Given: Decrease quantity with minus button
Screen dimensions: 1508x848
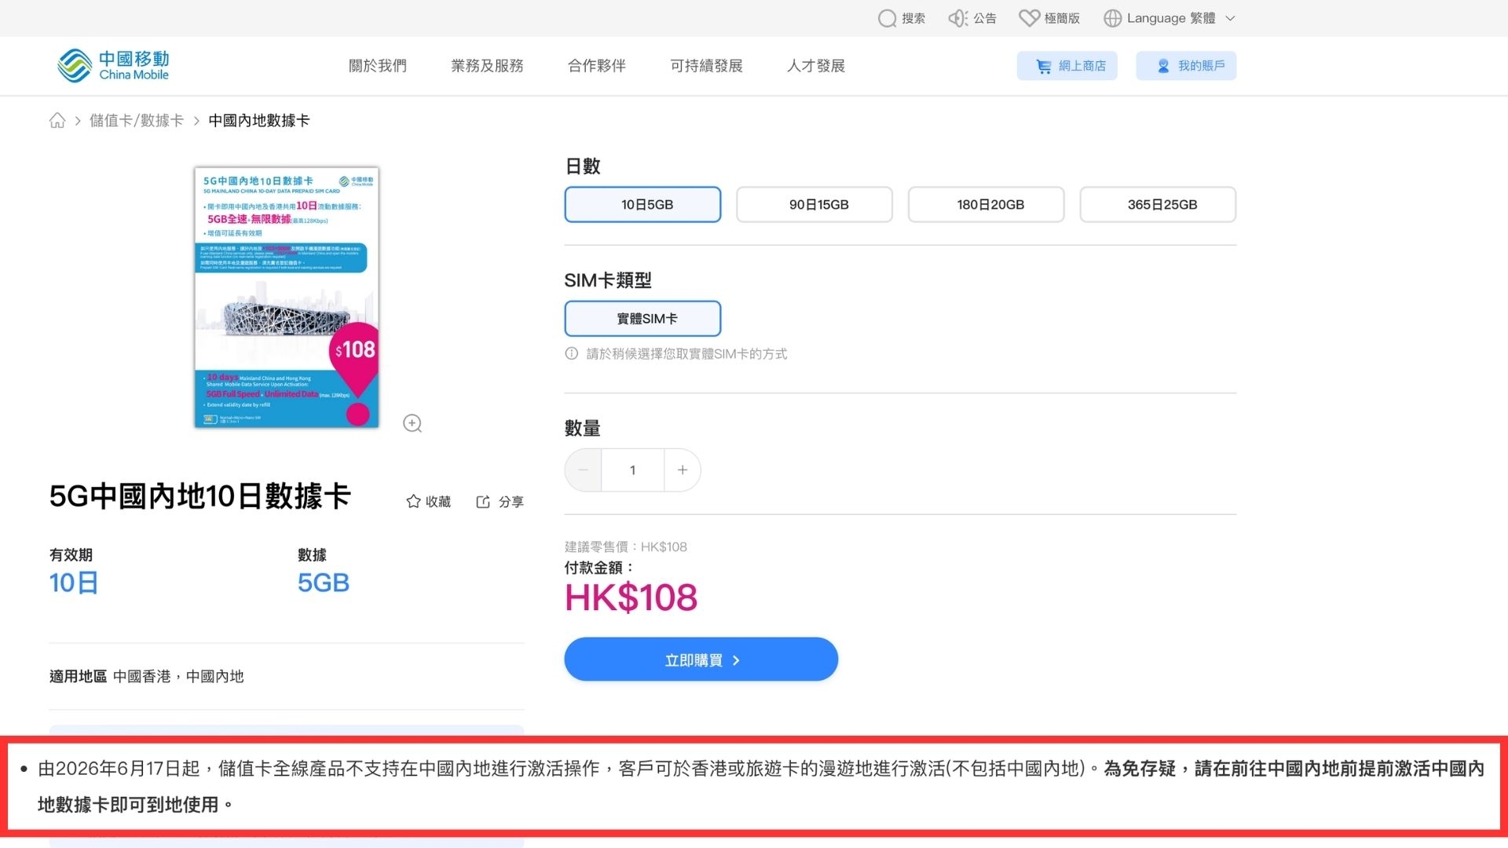Looking at the screenshot, I should tap(583, 470).
